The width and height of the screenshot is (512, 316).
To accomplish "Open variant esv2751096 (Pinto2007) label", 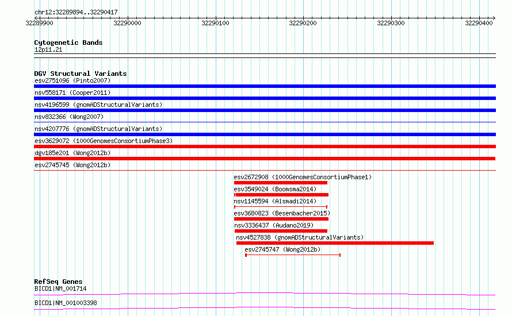I will click(72, 80).
